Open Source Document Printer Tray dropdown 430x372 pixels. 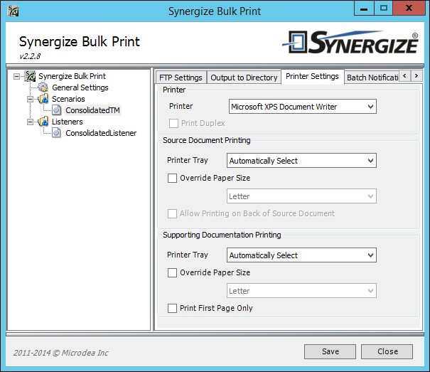301,161
